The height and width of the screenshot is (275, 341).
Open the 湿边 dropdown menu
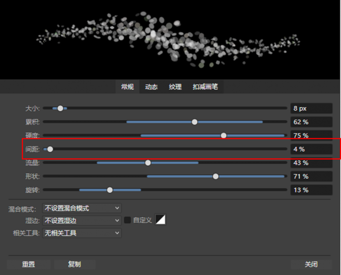[82, 220]
